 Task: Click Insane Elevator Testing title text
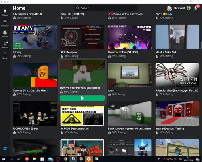tap(170, 128)
